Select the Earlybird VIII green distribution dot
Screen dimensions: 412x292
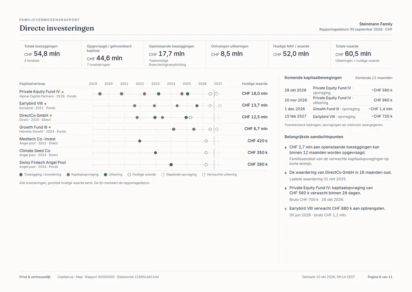(x=197, y=106)
